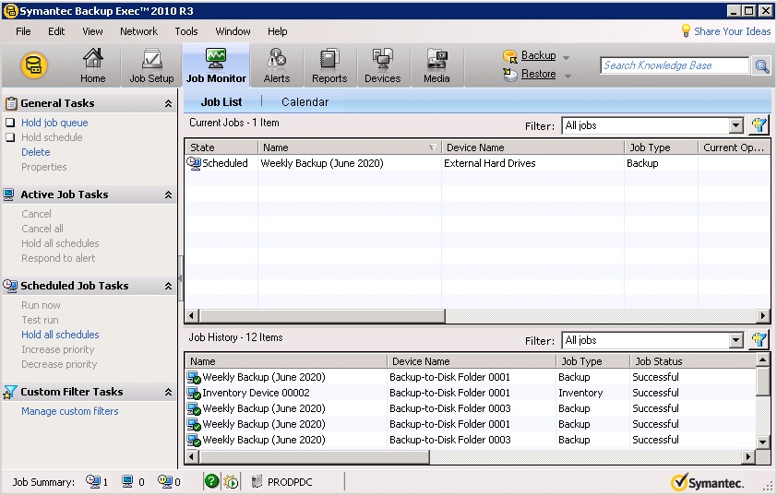Click the Current Jobs horizontal scrollbar thumb
This screenshot has height=495, width=777.
pos(322,315)
